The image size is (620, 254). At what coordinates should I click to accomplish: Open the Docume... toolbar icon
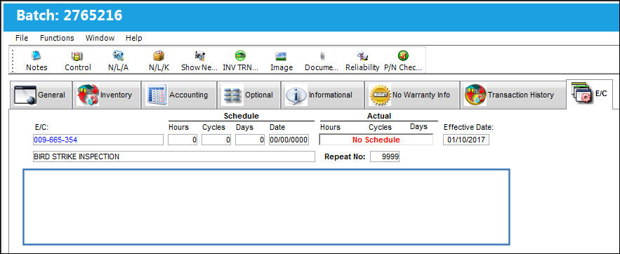click(322, 60)
